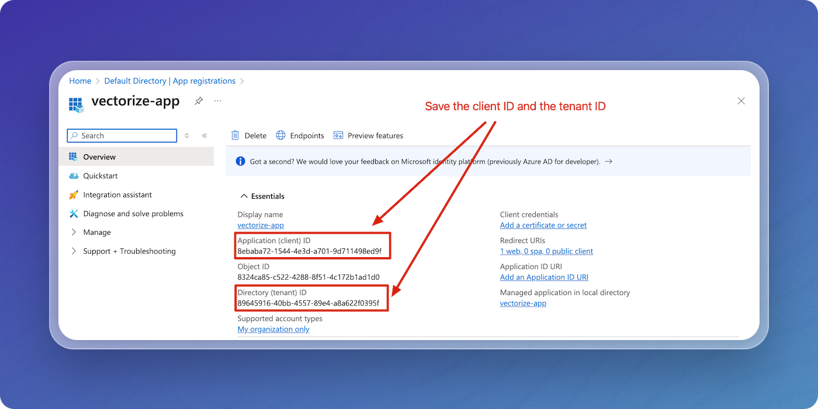Image resolution: width=818 pixels, height=409 pixels.
Task: Select the Application (client) ID value
Action: click(x=310, y=251)
